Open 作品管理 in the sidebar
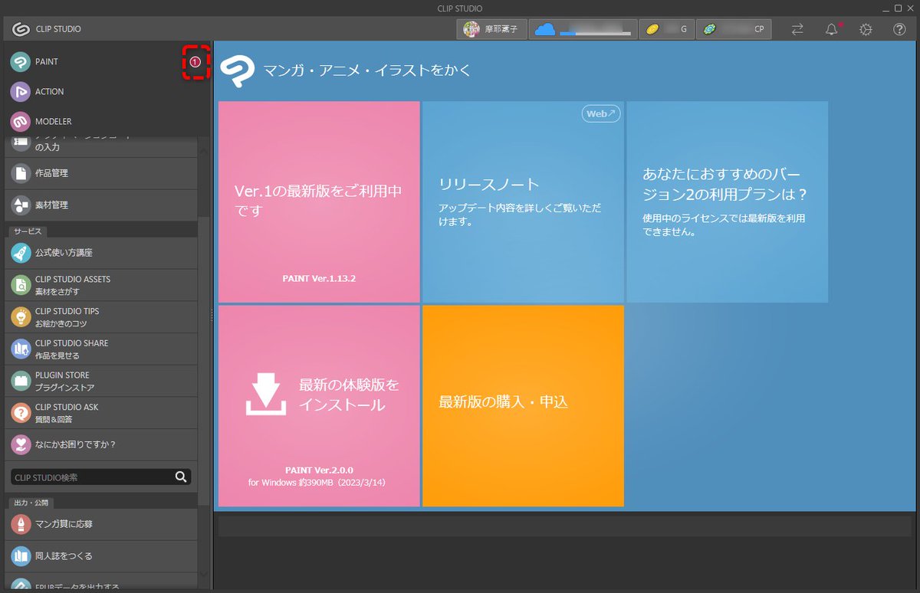The image size is (920, 593). (x=101, y=174)
